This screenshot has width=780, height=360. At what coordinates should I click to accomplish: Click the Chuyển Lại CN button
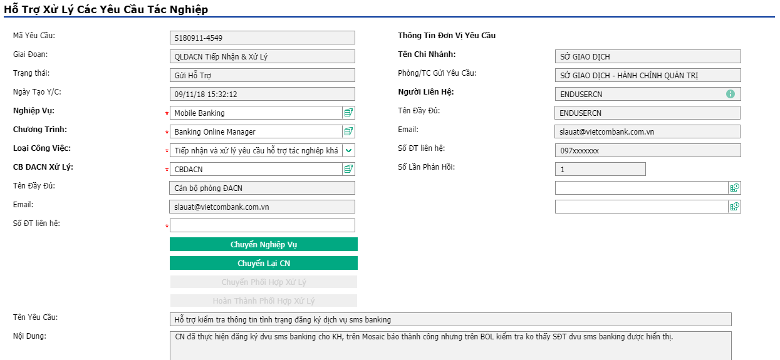click(264, 263)
